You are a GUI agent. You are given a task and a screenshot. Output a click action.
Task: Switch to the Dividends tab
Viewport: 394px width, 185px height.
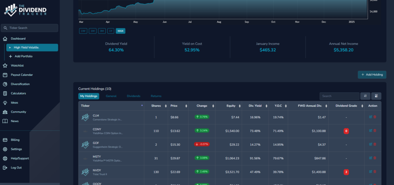tap(134, 96)
